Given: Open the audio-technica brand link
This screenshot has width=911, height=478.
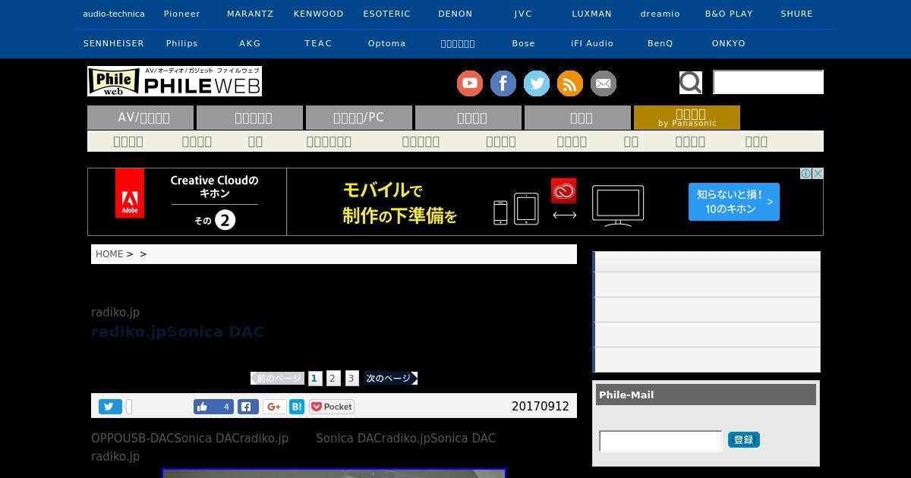Looking at the screenshot, I should tap(114, 14).
